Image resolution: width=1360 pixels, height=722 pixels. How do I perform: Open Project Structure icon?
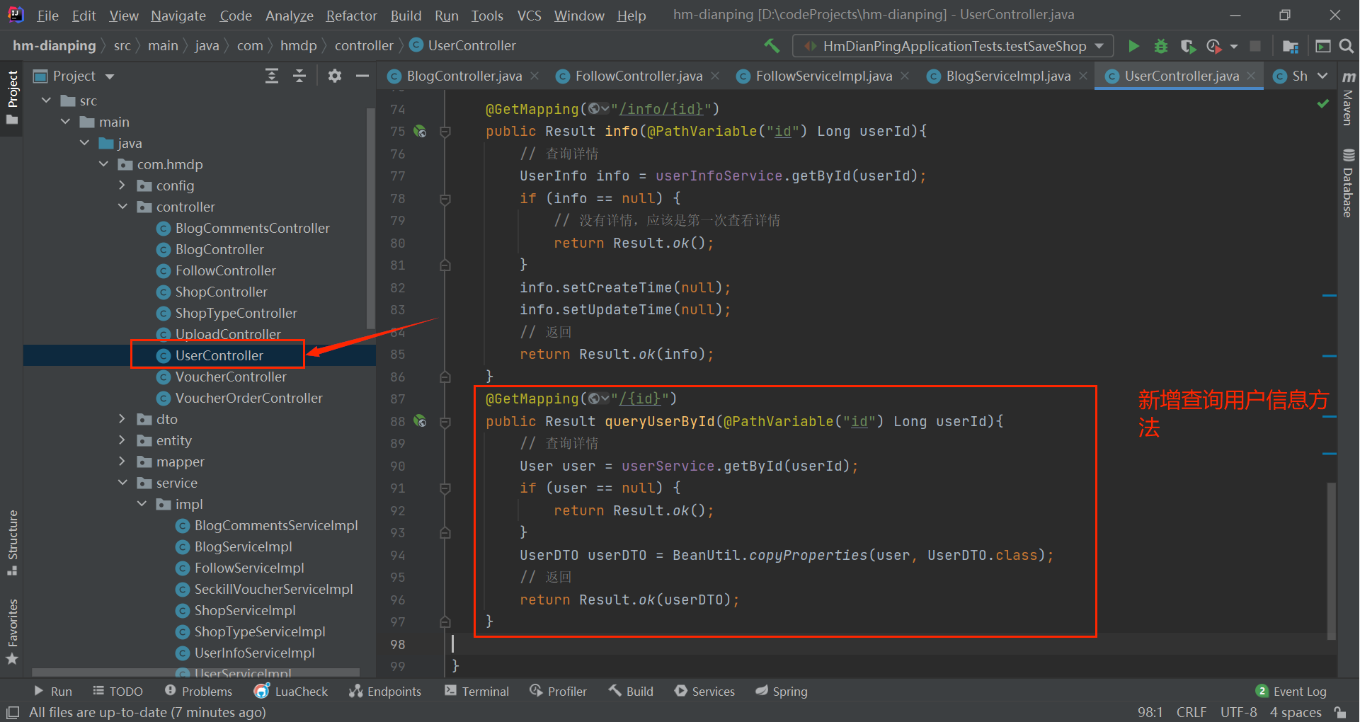pyautogui.click(x=1290, y=46)
